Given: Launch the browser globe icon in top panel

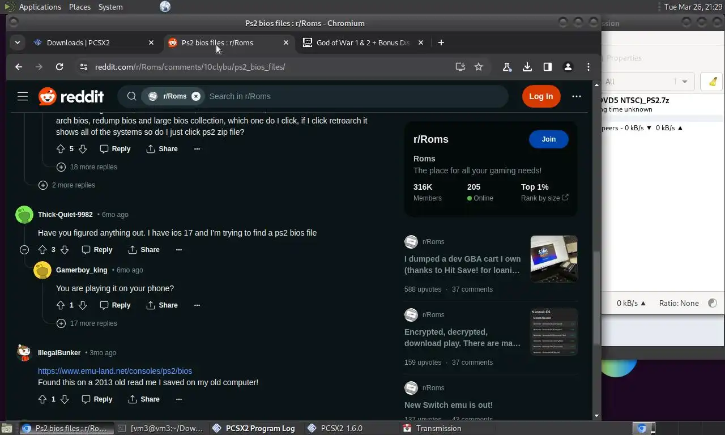Looking at the screenshot, I should point(165,7).
